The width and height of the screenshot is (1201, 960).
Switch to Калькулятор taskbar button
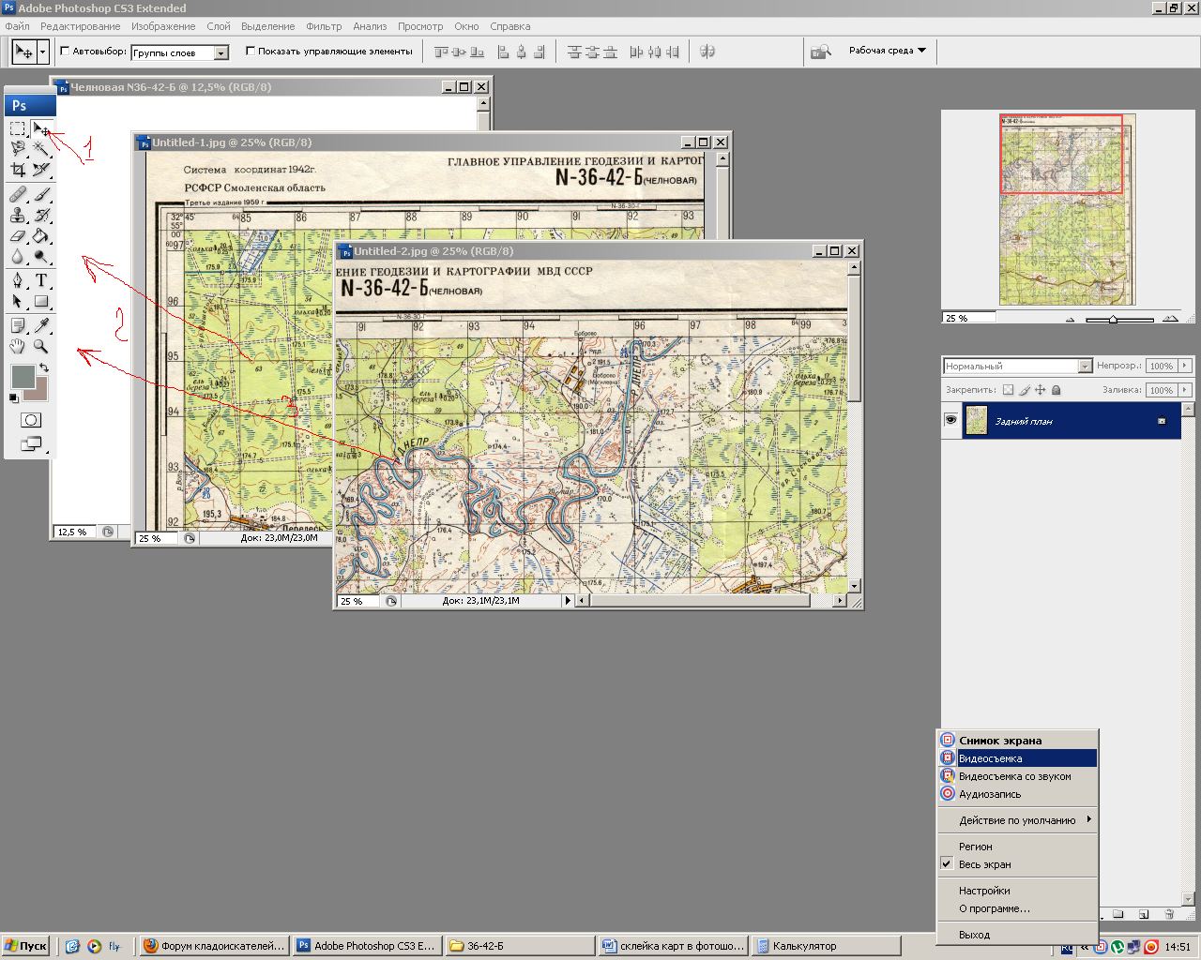(826, 946)
